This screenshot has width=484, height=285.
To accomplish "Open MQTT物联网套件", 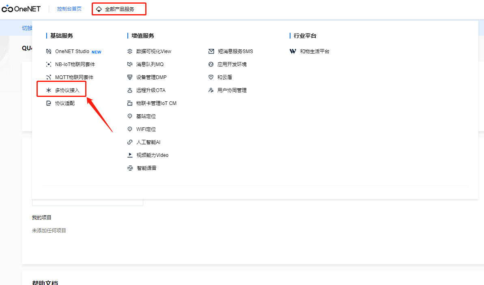I will [x=74, y=77].
